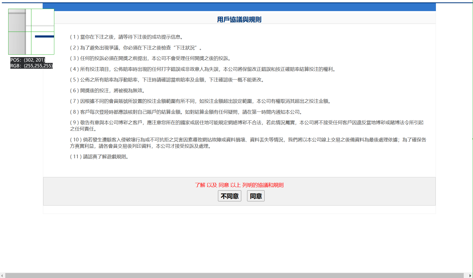Click rule (2) about checking 下注狀況

136,48
